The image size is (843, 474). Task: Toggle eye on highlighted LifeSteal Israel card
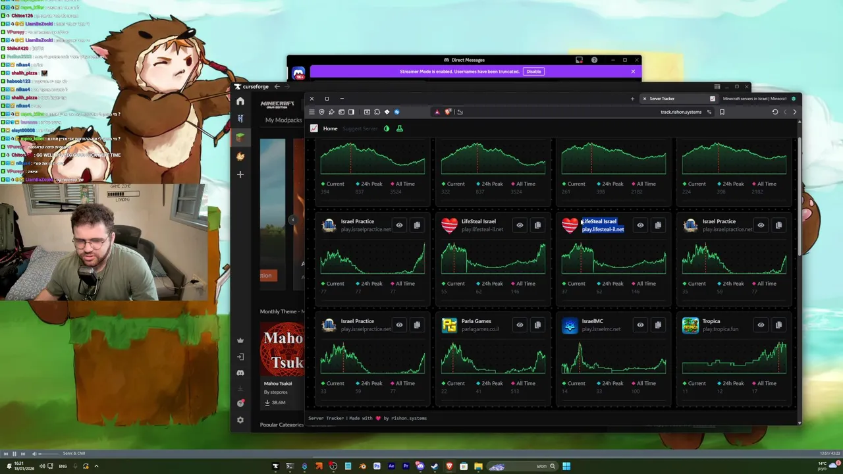tap(640, 225)
